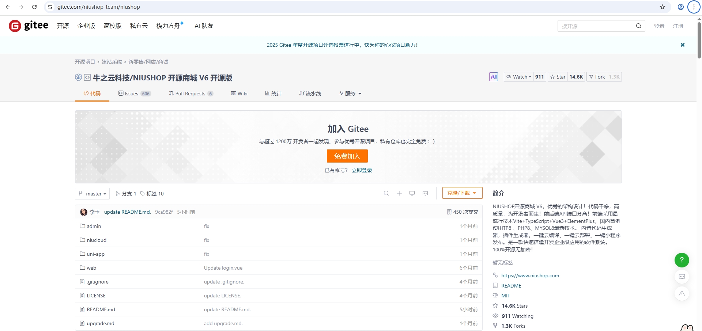Screen dimensions: 702x331
Task: Open repository file search icon
Action: point(386,193)
